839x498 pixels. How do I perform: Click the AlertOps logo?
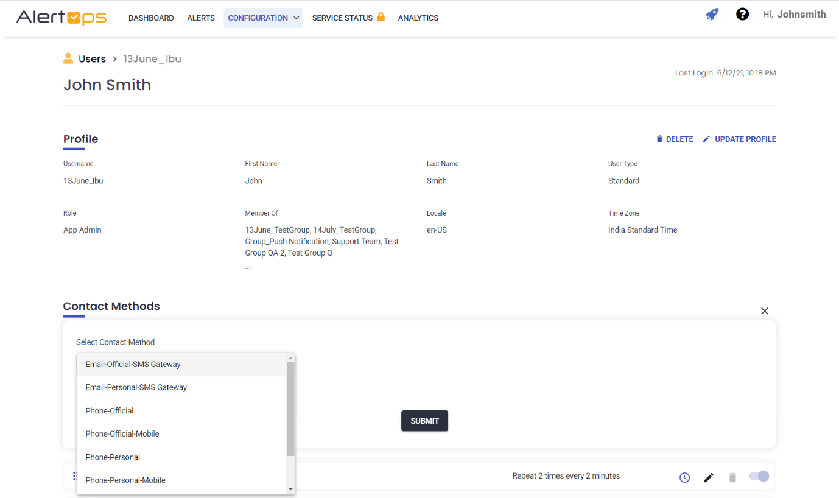tap(61, 18)
